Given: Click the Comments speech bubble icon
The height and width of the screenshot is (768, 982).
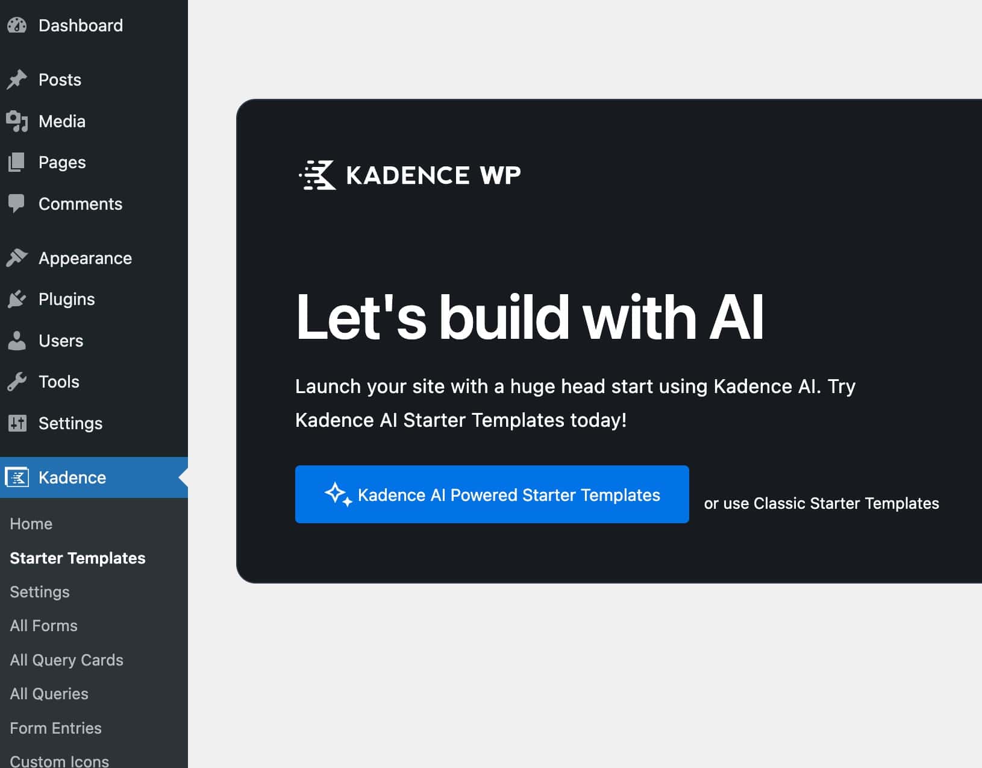Looking at the screenshot, I should click(x=17, y=204).
